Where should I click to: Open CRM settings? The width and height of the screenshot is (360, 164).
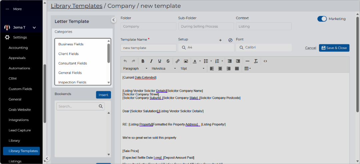(12, 79)
